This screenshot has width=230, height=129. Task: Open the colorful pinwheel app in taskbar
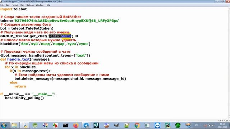45,125
